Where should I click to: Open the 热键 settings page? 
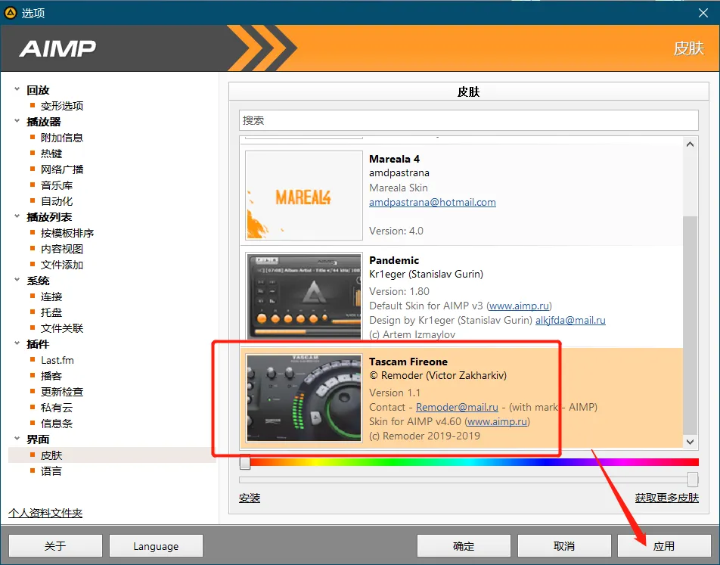(x=51, y=154)
